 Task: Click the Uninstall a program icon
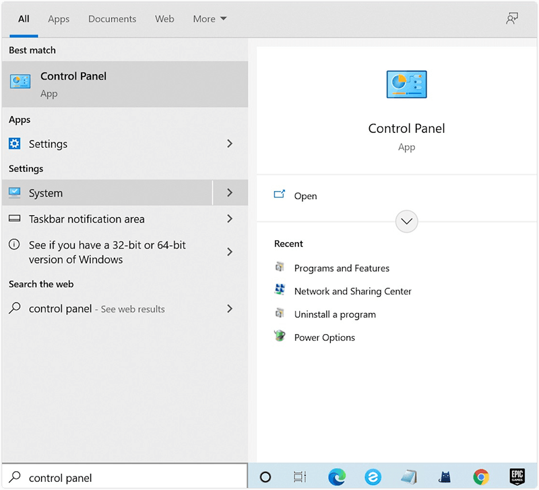280,312
